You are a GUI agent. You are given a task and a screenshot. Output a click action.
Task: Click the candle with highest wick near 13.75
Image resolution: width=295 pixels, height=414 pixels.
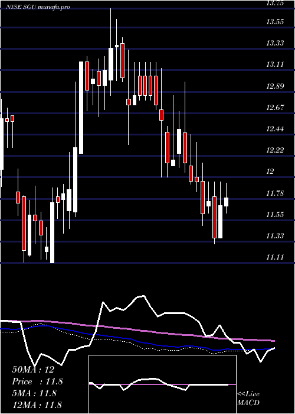tap(111, 64)
